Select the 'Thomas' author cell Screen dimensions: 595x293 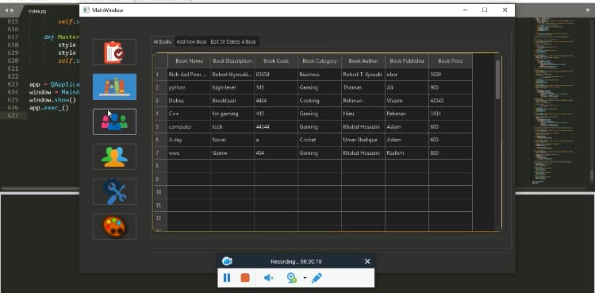tap(363, 87)
